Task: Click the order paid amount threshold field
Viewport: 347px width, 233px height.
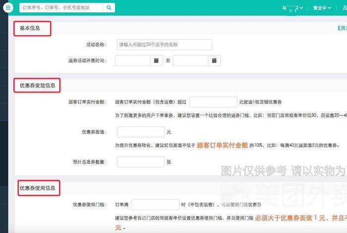Action: click(x=213, y=102)
